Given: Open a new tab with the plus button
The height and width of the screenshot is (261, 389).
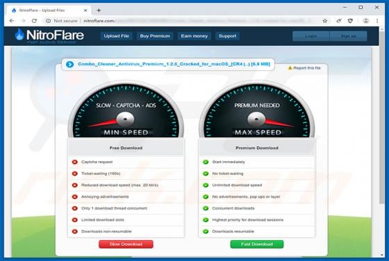Looking at the screenshot, I should coord(99,10).
